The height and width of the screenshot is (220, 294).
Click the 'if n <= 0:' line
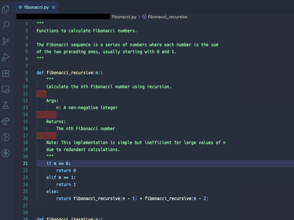(59, 163)
